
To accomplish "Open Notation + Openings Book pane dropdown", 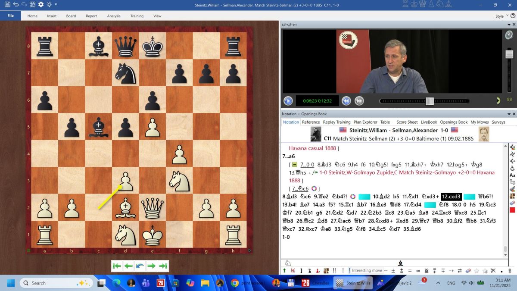I will pos(508,114).
